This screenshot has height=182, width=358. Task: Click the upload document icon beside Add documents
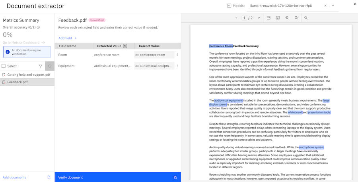click(x=49, y=177)
